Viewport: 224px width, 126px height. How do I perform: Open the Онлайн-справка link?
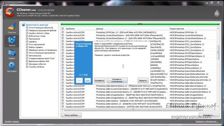[x=12, y=121]
